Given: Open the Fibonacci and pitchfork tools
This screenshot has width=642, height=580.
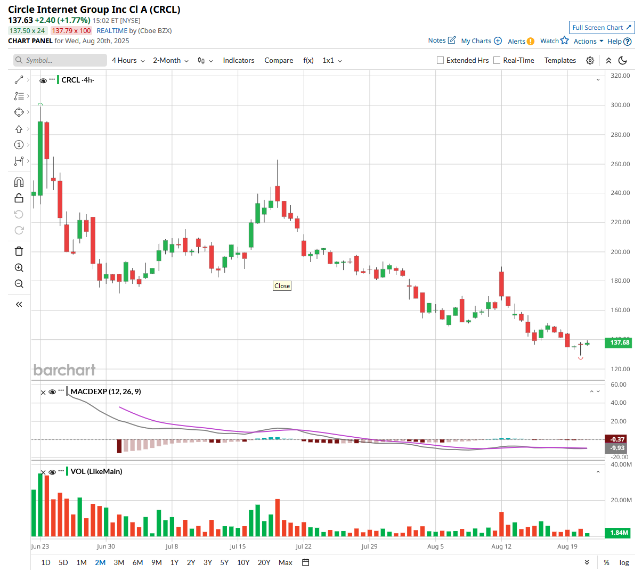Looking at the screenshot, I should point(19,96).
